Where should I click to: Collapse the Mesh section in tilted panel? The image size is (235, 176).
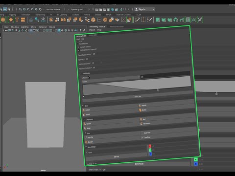coord(83,106)
